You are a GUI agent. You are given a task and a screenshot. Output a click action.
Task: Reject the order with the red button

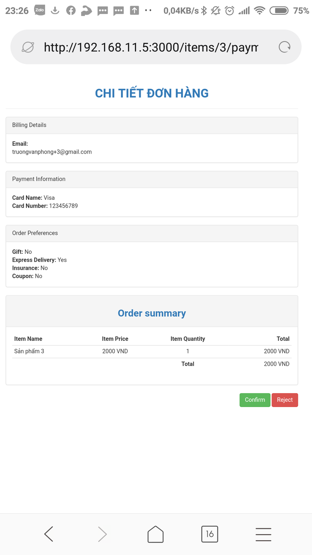click(x=285, y=400)
